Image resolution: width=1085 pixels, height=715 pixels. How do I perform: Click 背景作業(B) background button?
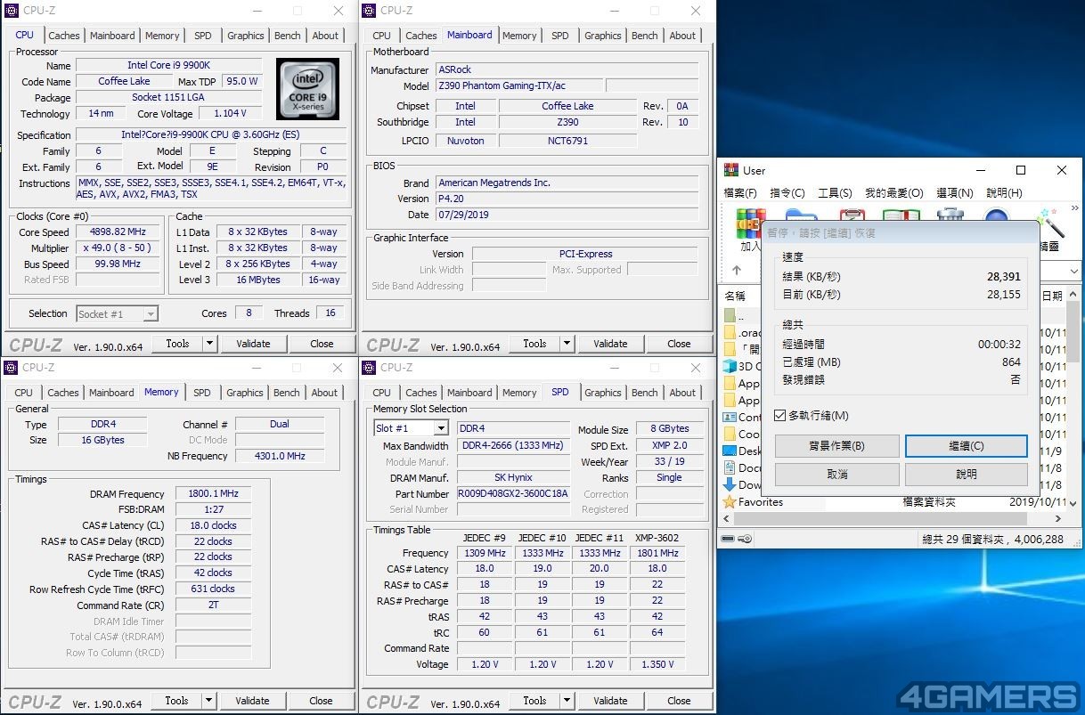(x=836, y=446)
